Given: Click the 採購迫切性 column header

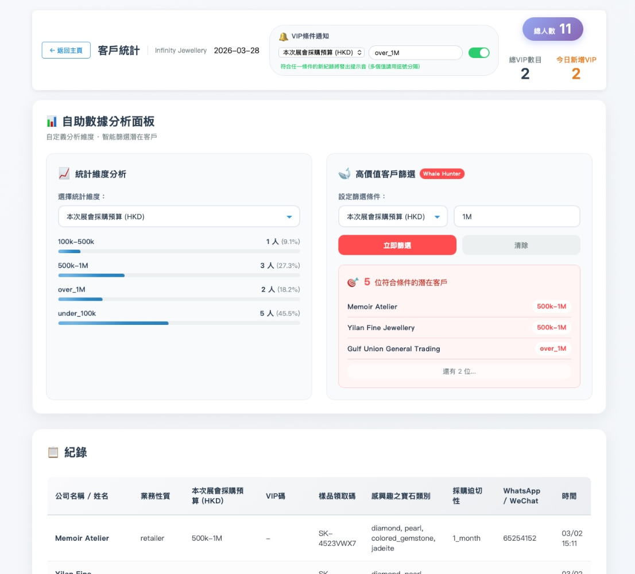Looking at the screenshot, I should click(x=467, y=496).
